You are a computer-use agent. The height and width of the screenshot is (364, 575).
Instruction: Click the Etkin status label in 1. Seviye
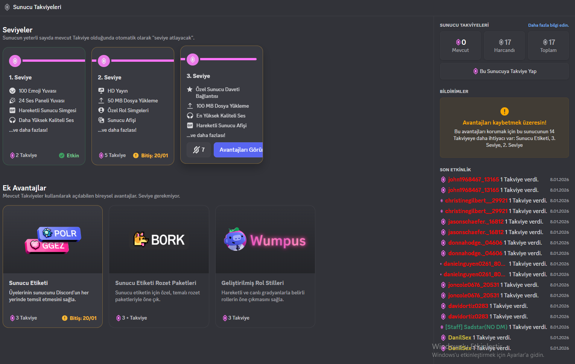click(73, 155)
